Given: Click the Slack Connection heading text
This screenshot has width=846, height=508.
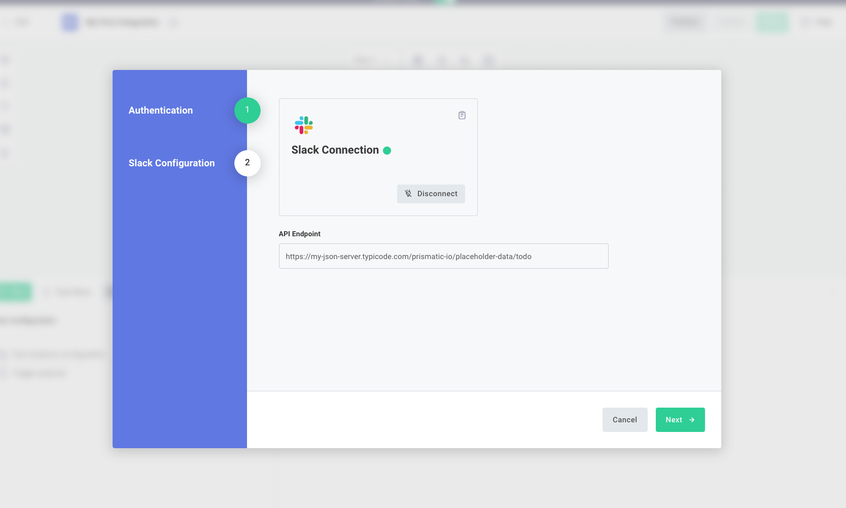Looking at the screenshot, I should (x=335, y=150).
